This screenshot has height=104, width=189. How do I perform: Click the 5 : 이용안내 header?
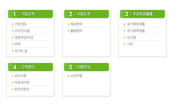pos(86,67)
